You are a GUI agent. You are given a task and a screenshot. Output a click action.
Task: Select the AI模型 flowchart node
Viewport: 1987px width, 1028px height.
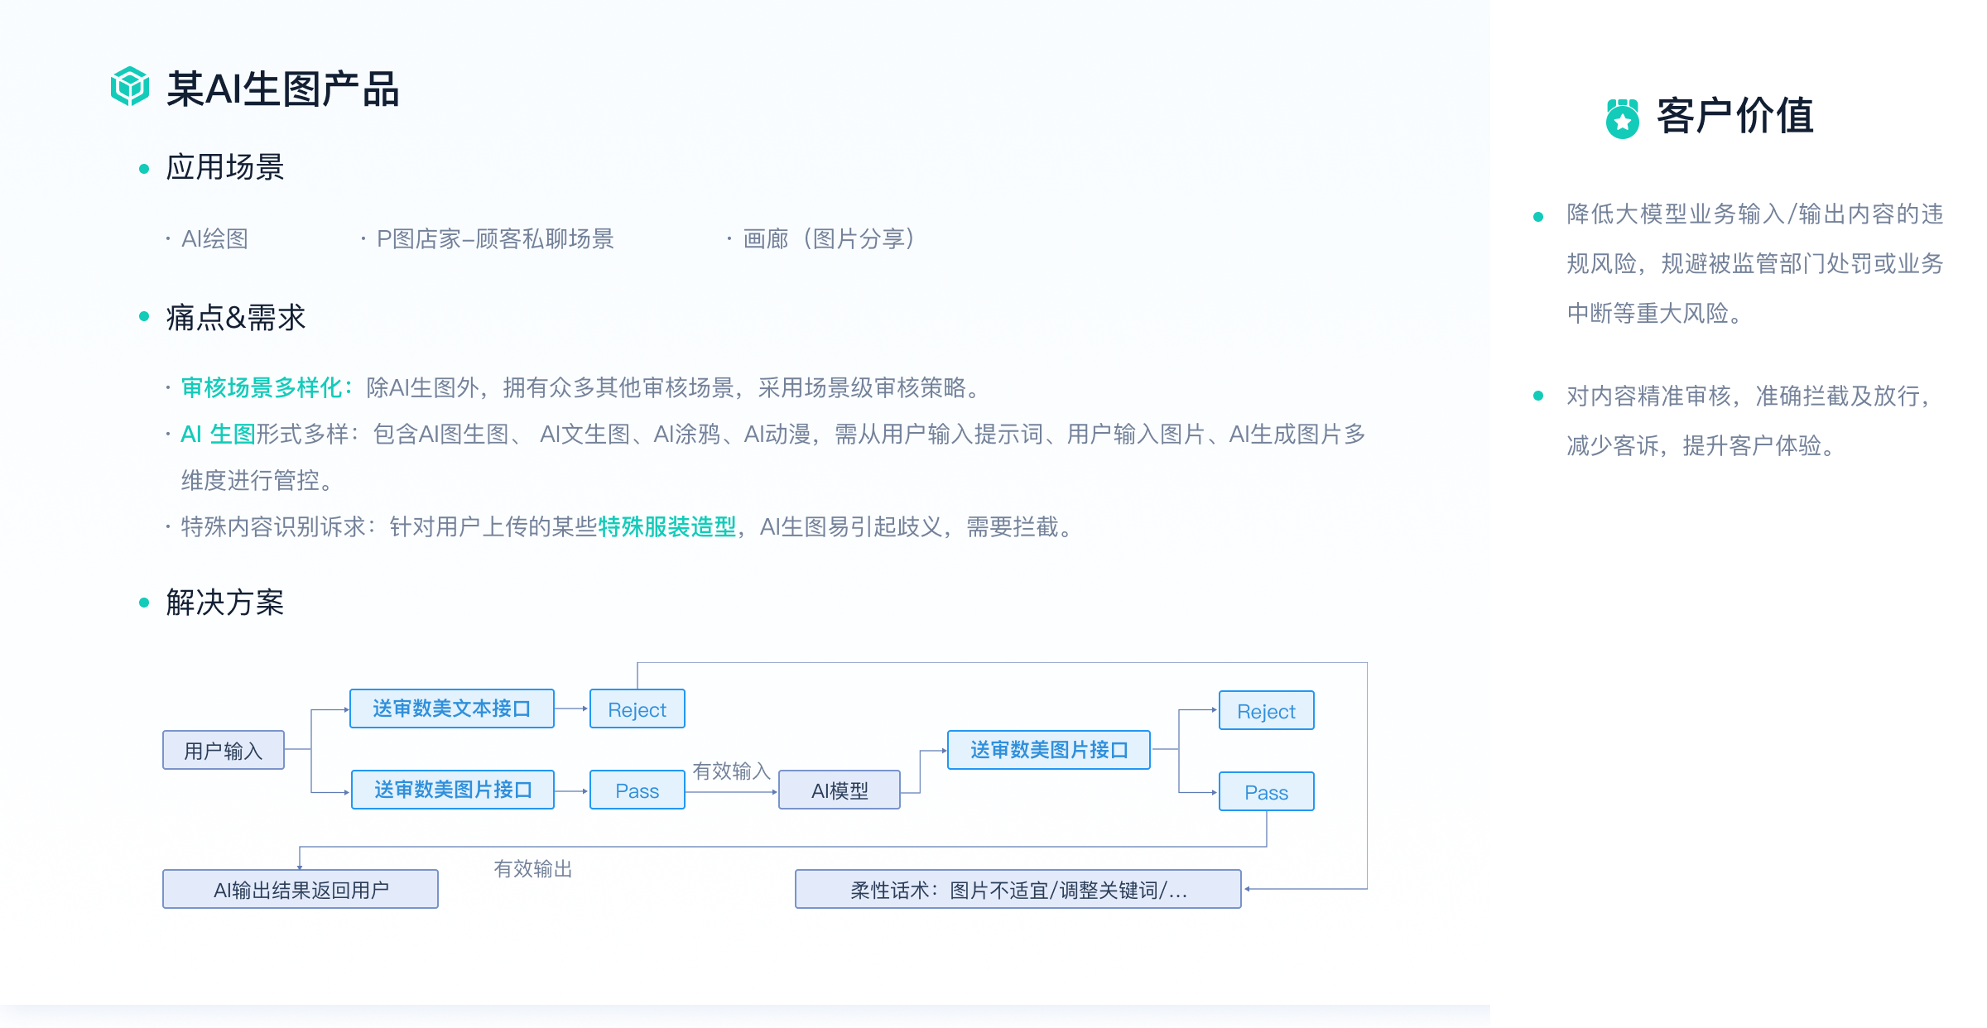coord(839,790)
